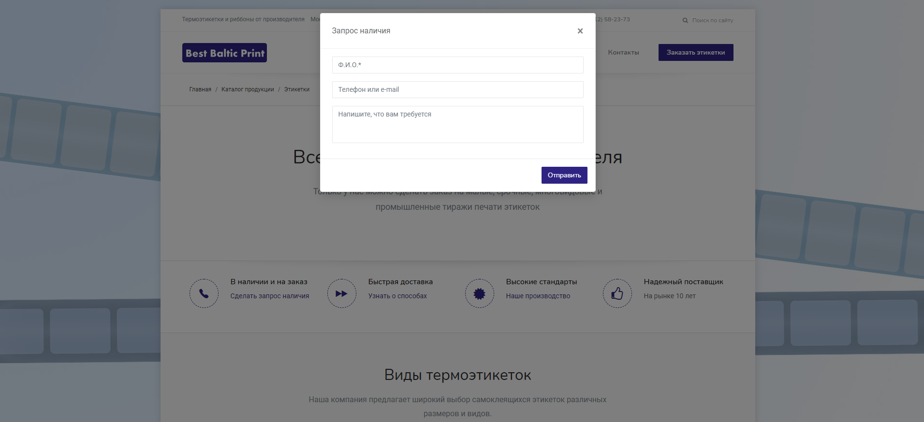Click the fast-forward delivery icon
The width and height of the screenshot is (924, 422).
click(x=341, y=293)
